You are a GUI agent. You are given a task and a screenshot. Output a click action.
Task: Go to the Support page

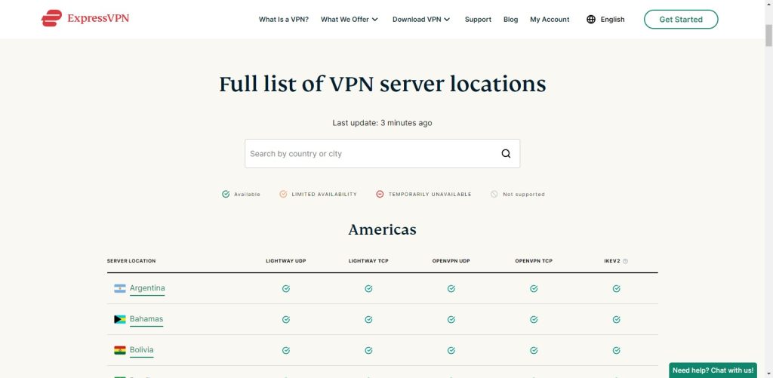(x=478, y=20)
